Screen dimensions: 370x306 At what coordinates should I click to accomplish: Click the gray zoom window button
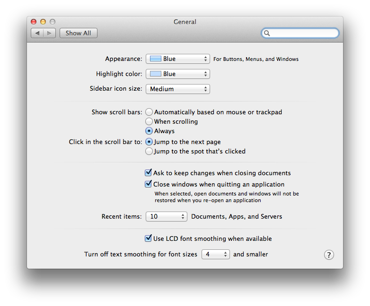(x=53, y=22)
